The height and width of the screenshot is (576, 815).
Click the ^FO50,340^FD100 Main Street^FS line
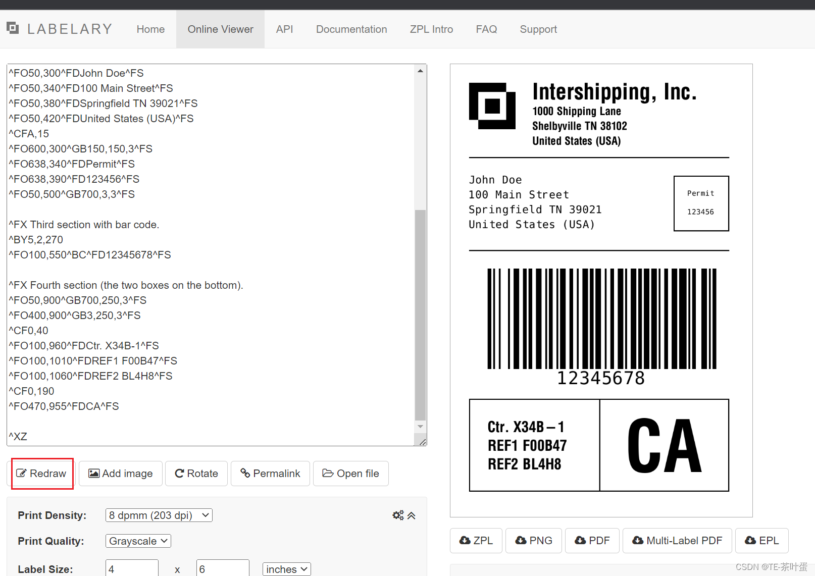[x=91, y=88]
